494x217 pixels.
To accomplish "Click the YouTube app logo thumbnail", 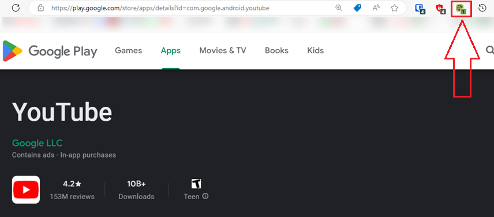I will click(26, 190).
